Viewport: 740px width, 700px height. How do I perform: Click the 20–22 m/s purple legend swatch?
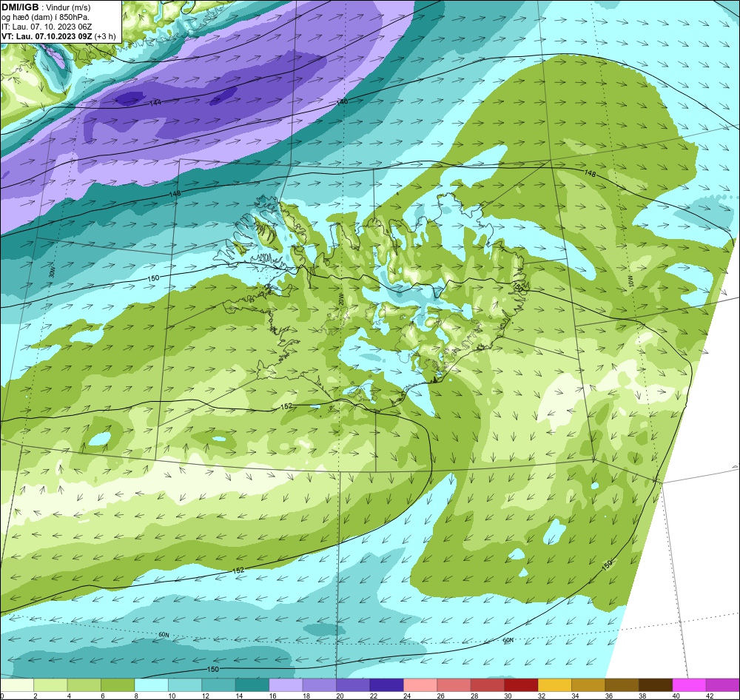pos(353,685)
